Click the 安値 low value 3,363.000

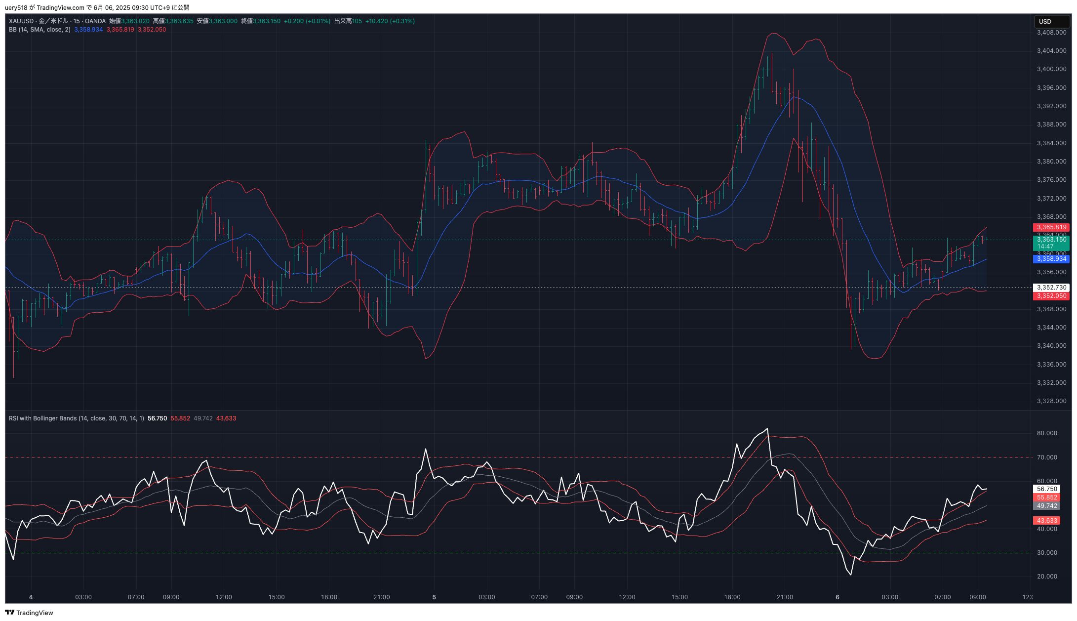tap(223, 21)
